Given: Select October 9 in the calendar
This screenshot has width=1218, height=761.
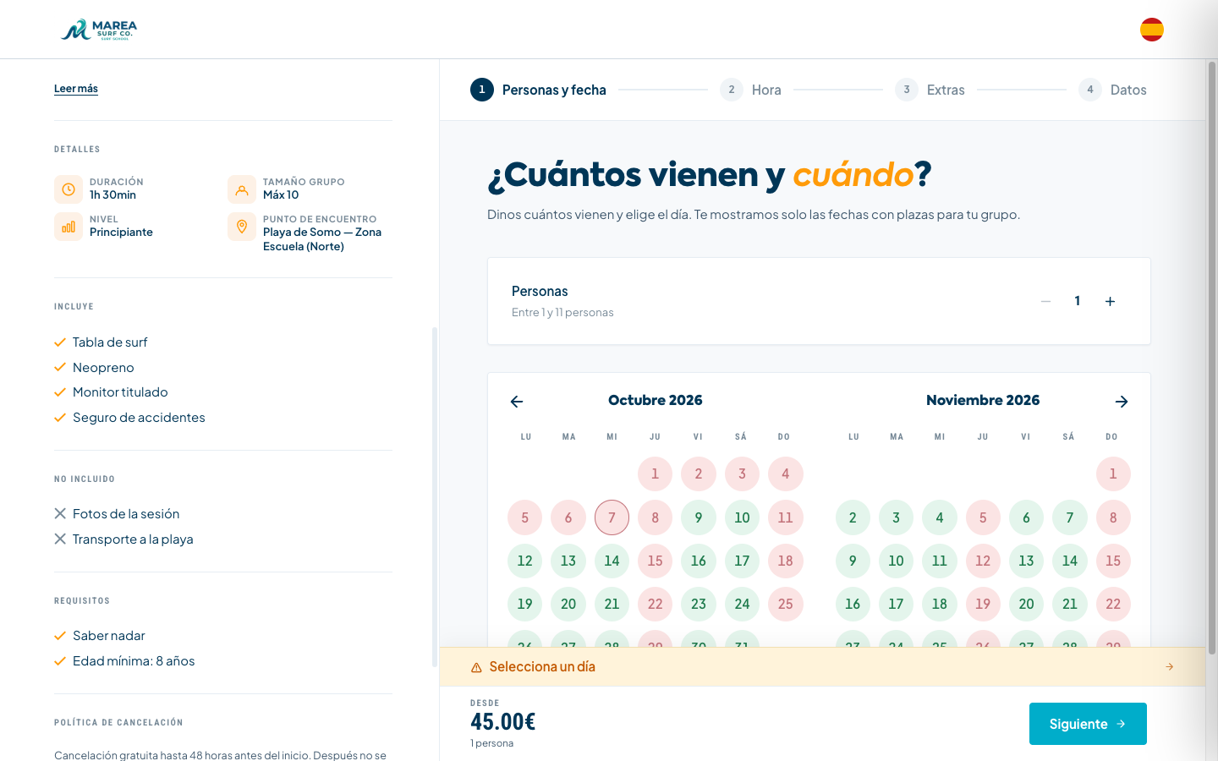Looking at the screenshot, I should (x=699, y=517).
